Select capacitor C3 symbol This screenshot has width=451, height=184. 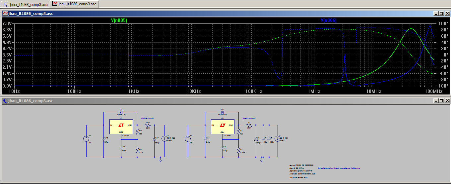[x=223, y=148]
